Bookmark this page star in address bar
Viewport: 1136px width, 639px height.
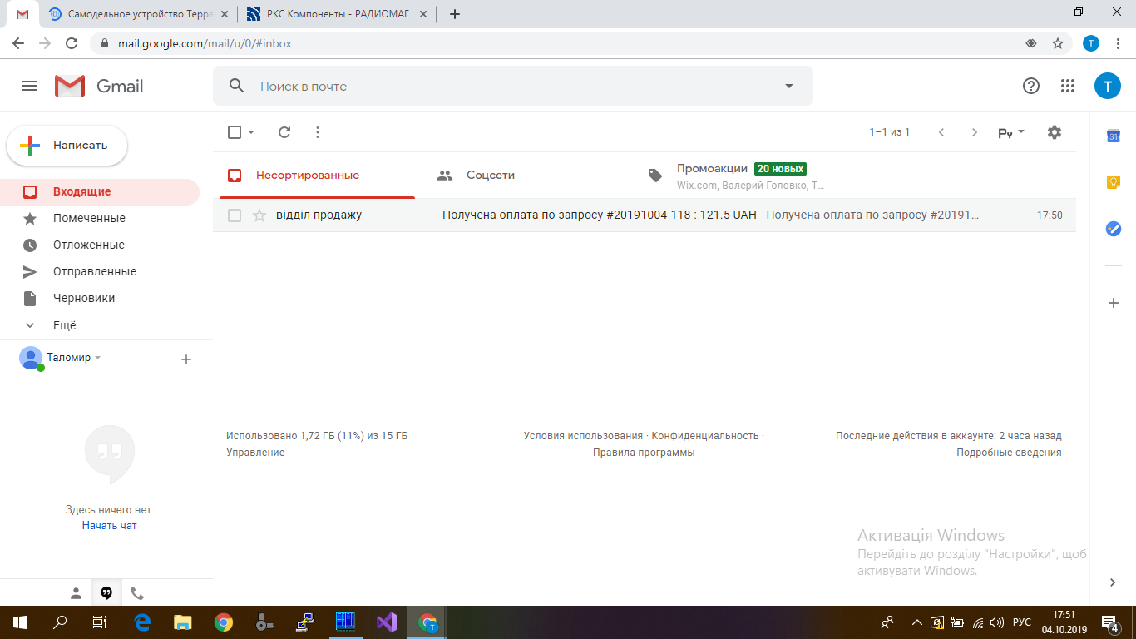tap(1058, 43)
